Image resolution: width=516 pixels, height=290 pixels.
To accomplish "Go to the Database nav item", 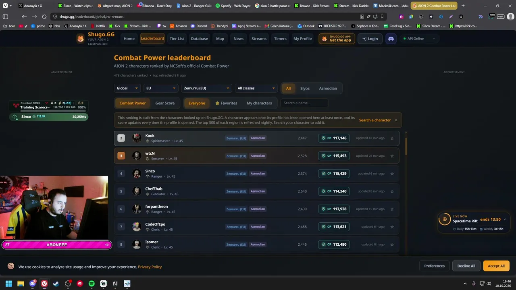I will coord(200,39).
